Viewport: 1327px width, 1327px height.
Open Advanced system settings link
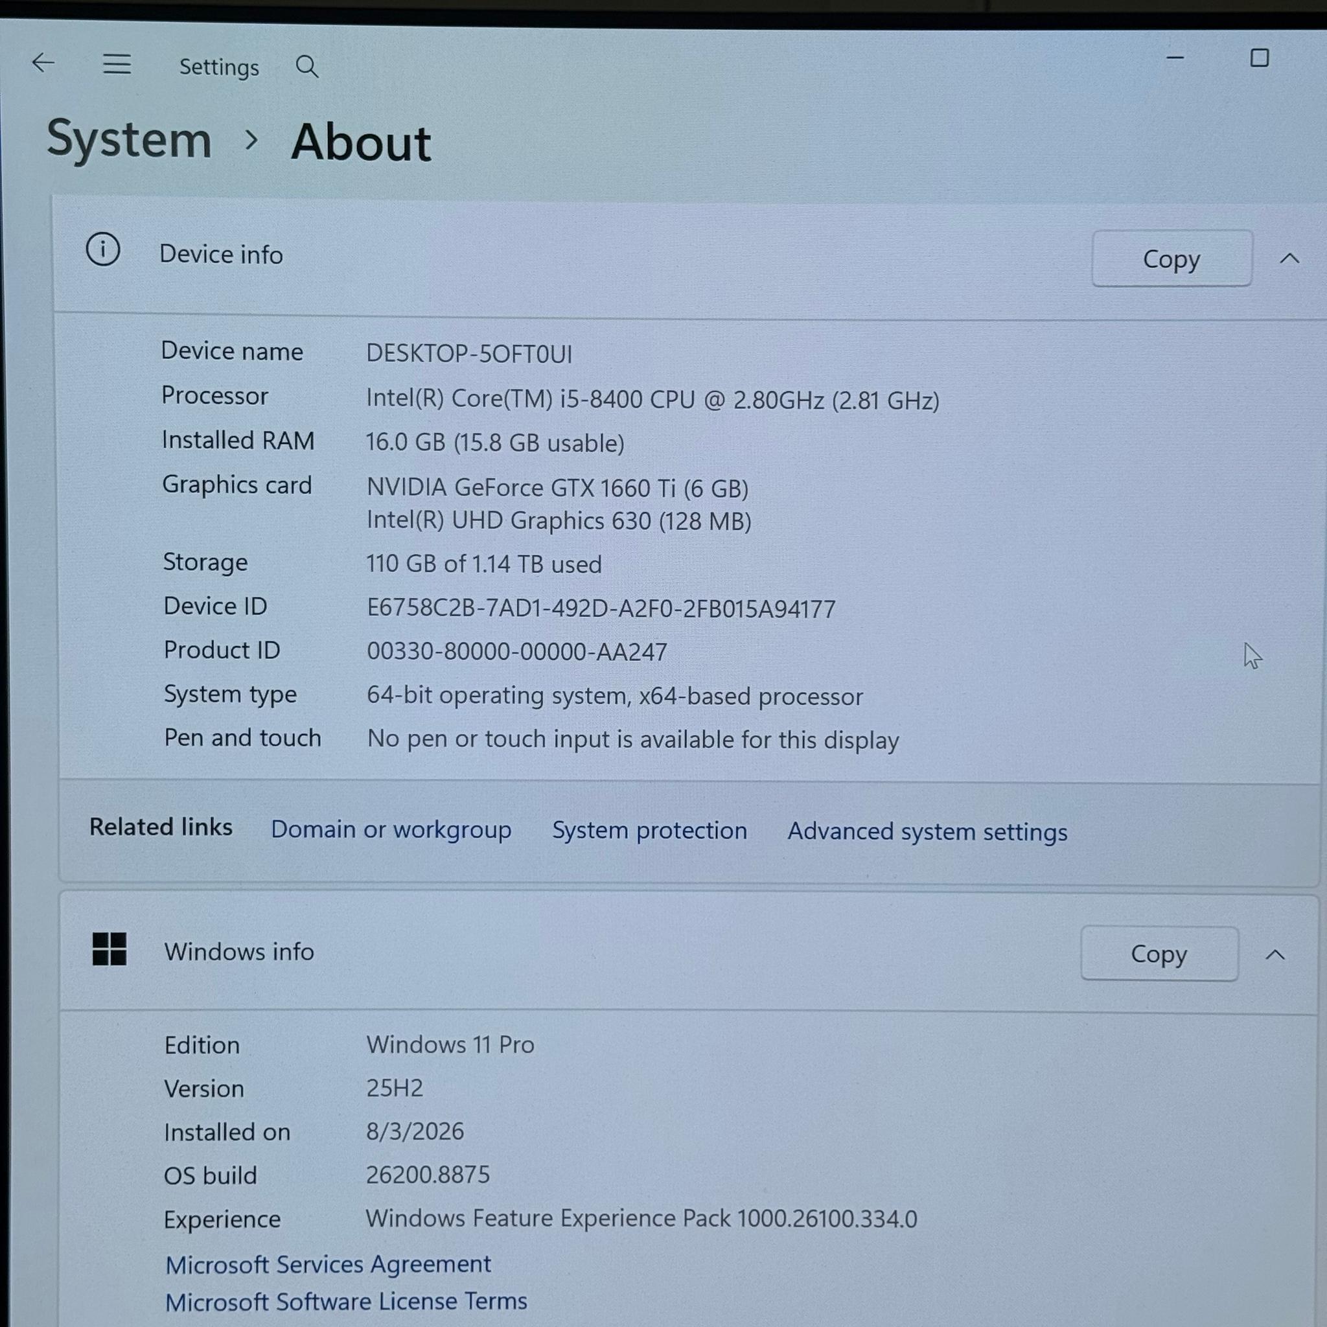[x=927, y=832]
